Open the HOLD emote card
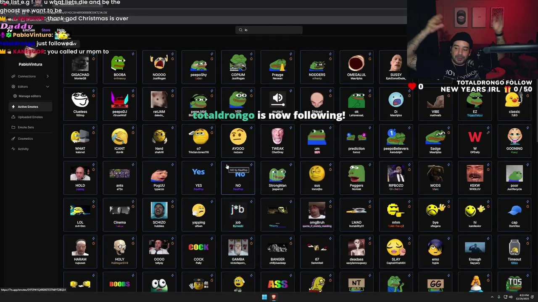Viewport: 538px width, 302px height. [x=80, y=177]
